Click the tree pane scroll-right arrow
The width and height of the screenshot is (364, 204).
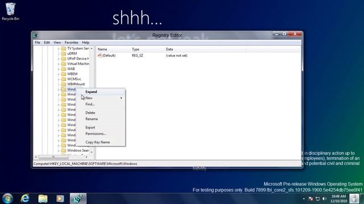click(86, 157)
